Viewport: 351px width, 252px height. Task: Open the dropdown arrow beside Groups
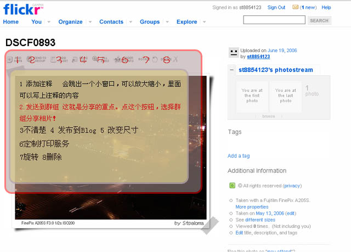[167, 22]
